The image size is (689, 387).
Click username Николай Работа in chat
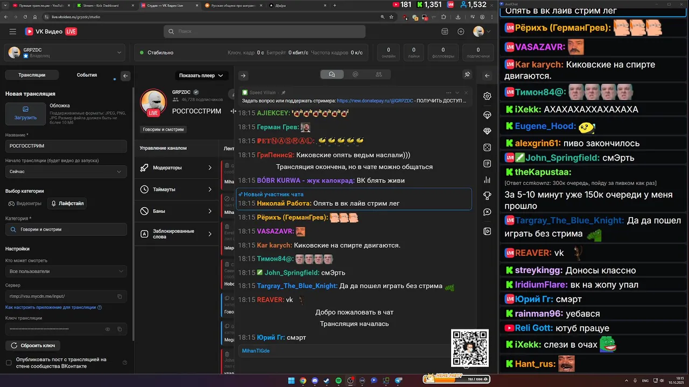click(284, 204)
